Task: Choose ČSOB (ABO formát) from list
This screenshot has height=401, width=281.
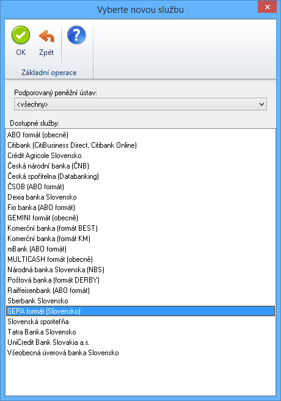Action: pos(140,187)
